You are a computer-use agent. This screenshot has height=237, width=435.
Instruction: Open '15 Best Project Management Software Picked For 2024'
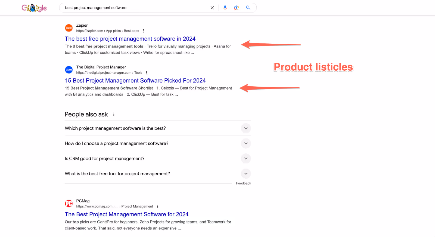(x=135, y=81)
